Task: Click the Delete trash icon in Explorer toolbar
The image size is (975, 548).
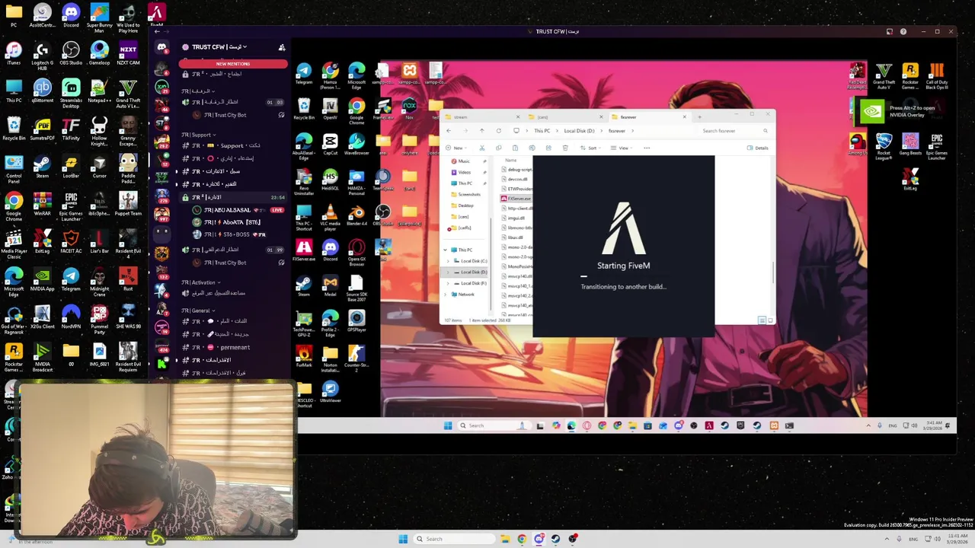Action: pyautogui.click(x=565, y=148)
